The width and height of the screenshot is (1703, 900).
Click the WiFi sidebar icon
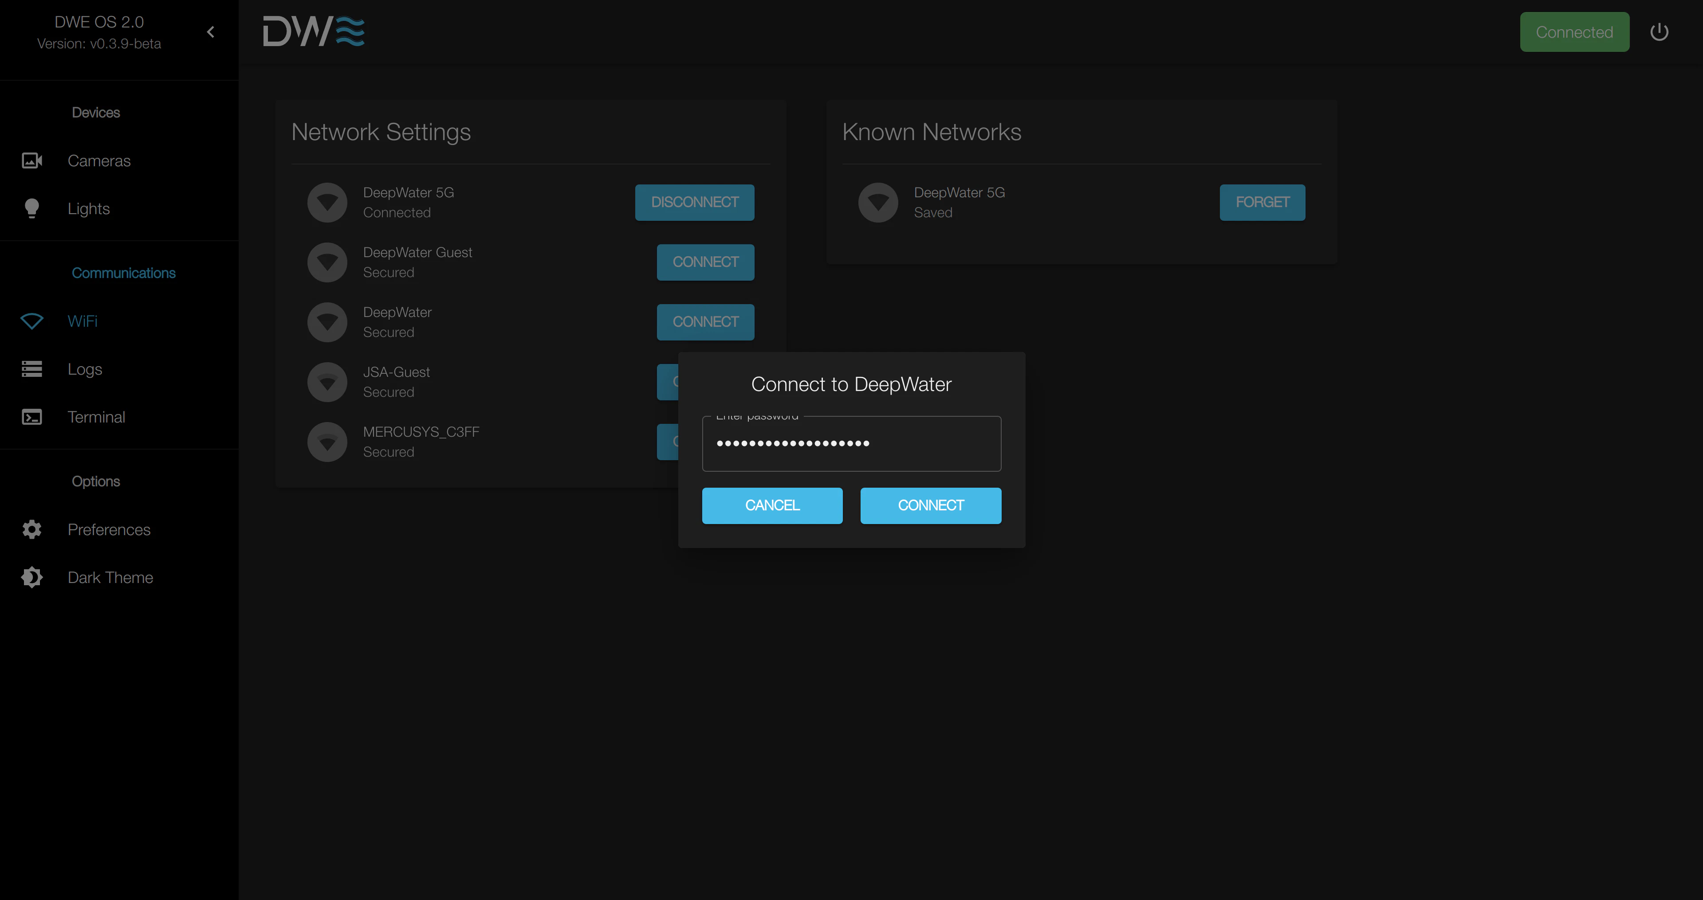coord(32,321)
